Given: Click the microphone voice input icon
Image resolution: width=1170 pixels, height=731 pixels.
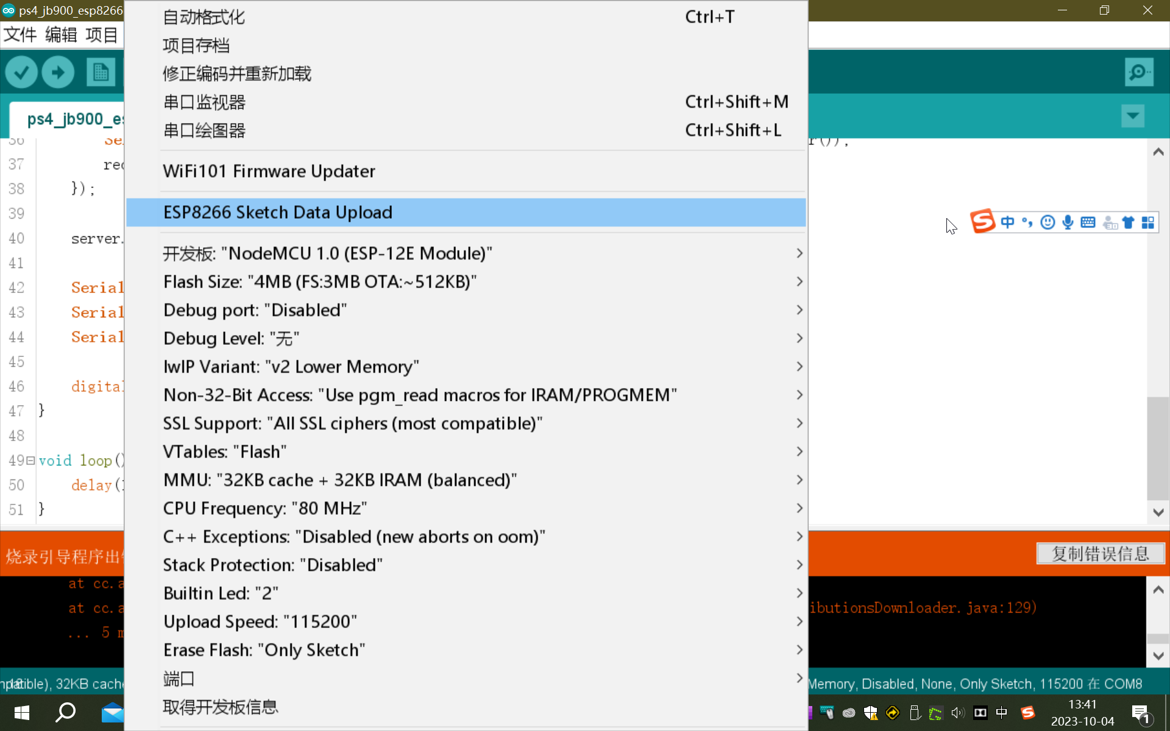Looking at the screenshot, I should (x=1068, y=222).
